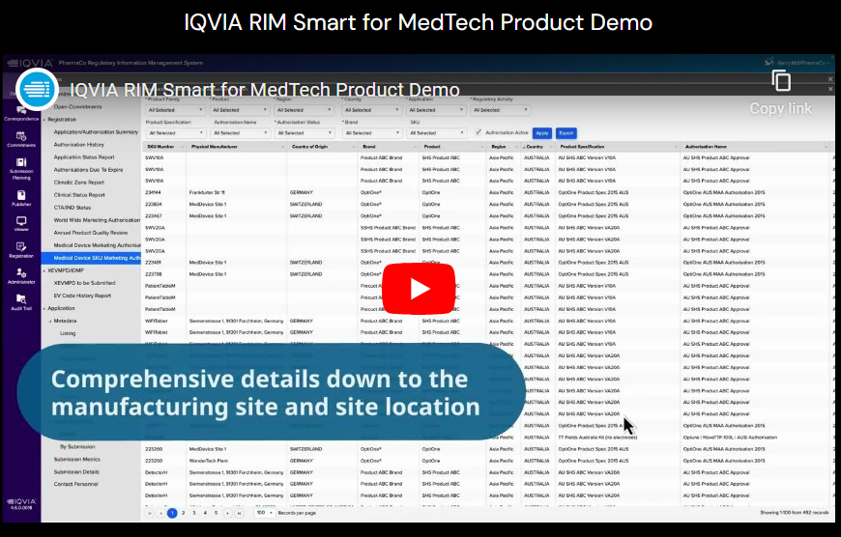Image resolution: width=841 pixels, height=537 pixels.
Task: Click the IQVIA channel logo
Action: [36, 91]
